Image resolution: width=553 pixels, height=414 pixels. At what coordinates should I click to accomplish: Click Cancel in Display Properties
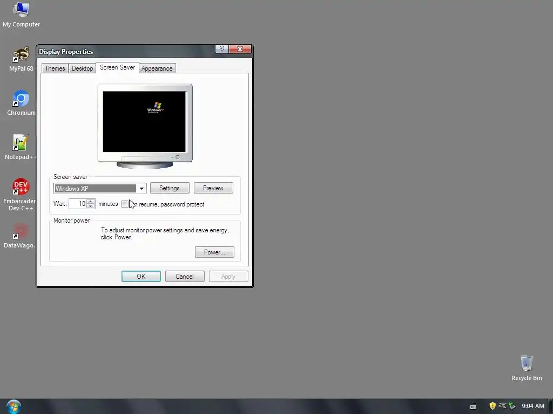(x=185, y=277)
